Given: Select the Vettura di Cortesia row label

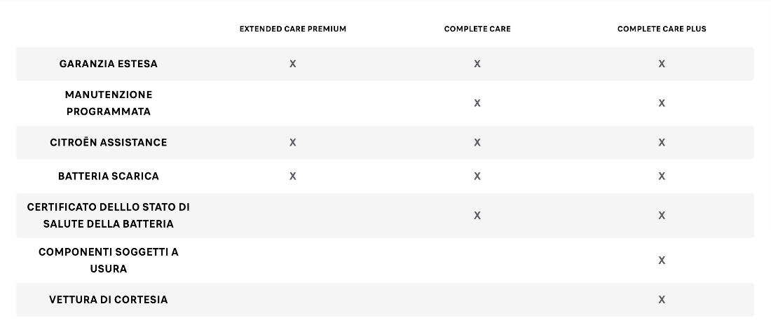Looking at the screenshot, I should click(108, 300).
